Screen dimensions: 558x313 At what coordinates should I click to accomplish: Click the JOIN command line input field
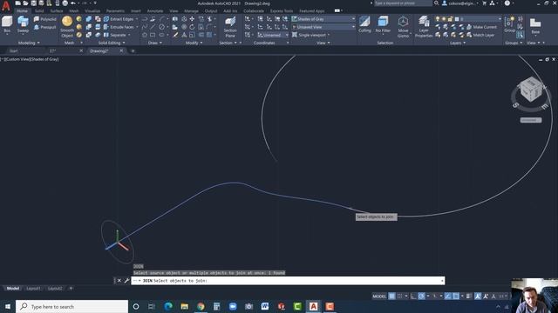coord(288,280)
